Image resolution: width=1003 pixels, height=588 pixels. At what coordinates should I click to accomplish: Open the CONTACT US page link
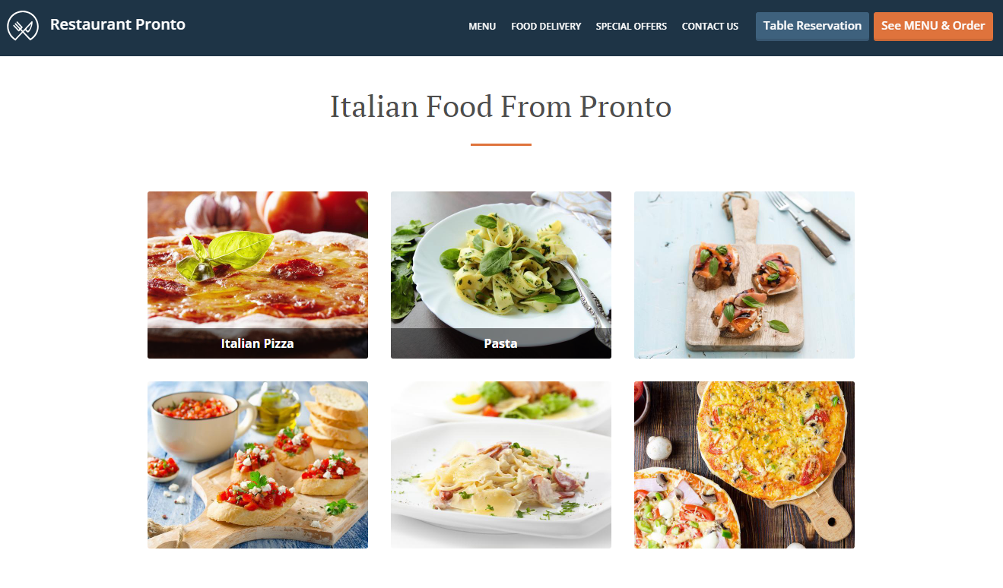point(710,26)
